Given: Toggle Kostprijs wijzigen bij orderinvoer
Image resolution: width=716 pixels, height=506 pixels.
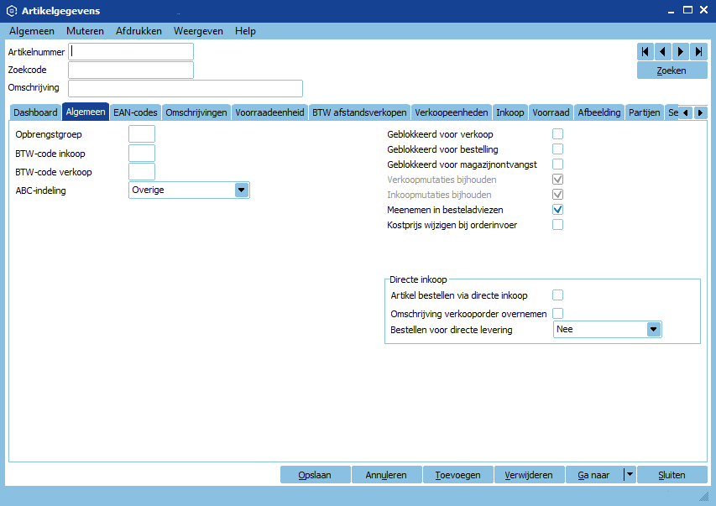Looking at the screenshot, I should pos(557,225).
